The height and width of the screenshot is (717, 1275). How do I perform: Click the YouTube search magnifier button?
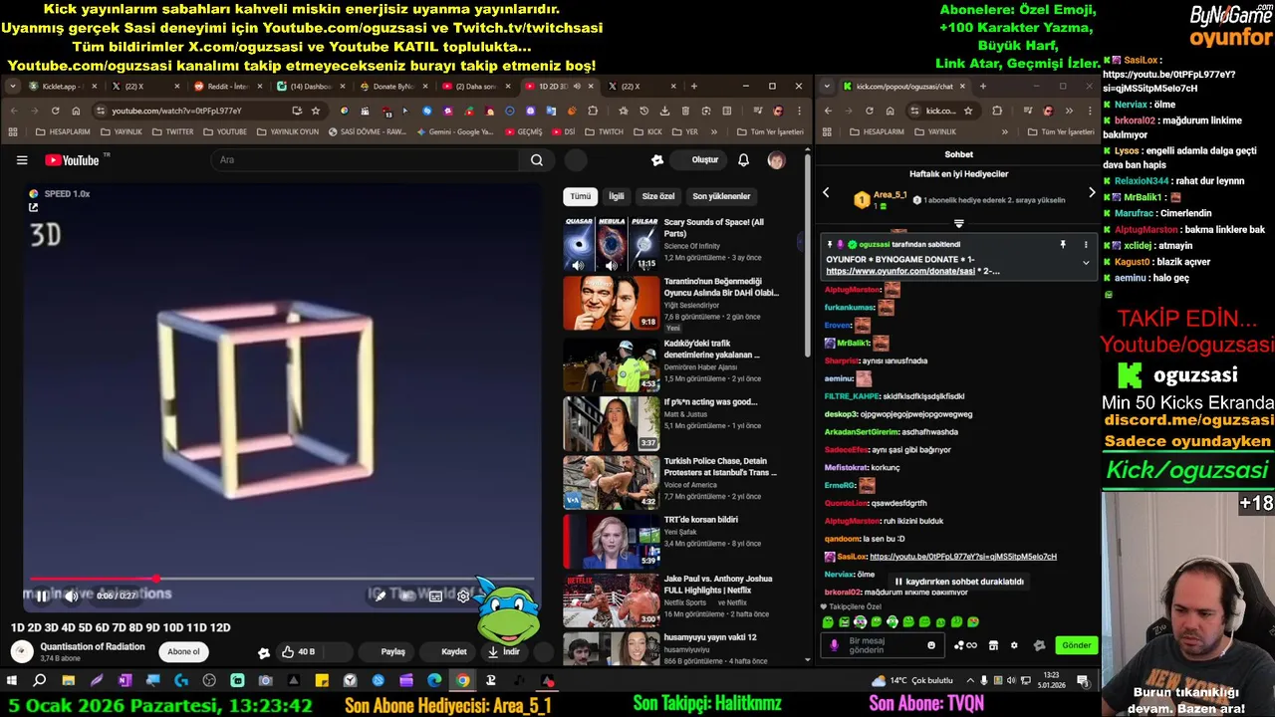tap(537, 160)
